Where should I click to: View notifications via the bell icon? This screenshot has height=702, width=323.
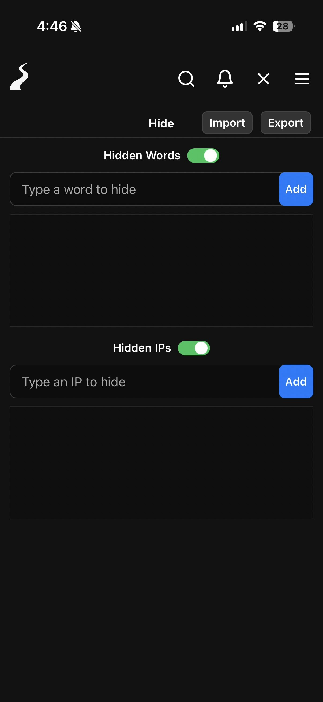(x=225, y=79)
